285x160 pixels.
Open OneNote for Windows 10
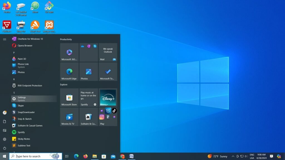(34, 39)
